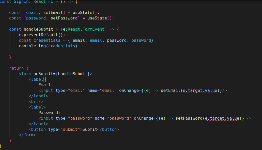
Task: Click credentials variable in its const declaration
Action: 47,40
